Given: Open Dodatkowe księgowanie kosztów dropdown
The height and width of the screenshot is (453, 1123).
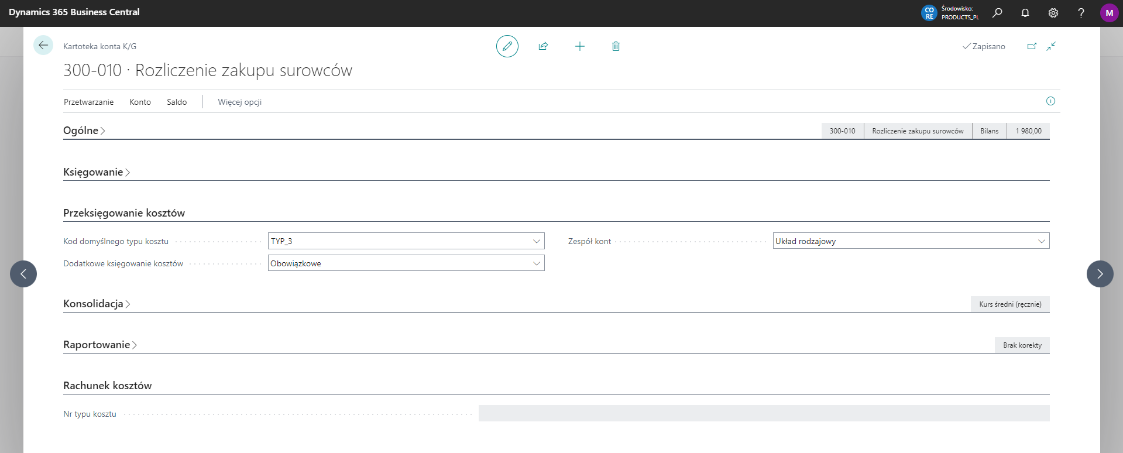Looking at the screenshot, I should 406,263.
